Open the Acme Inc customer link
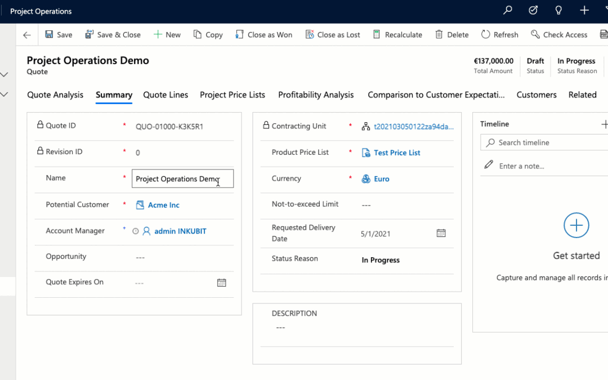The width and height of the screenshot is (608, 380). pos(164,205)
